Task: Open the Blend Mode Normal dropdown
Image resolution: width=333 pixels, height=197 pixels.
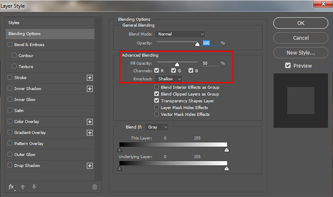Action: coord(180,34)
